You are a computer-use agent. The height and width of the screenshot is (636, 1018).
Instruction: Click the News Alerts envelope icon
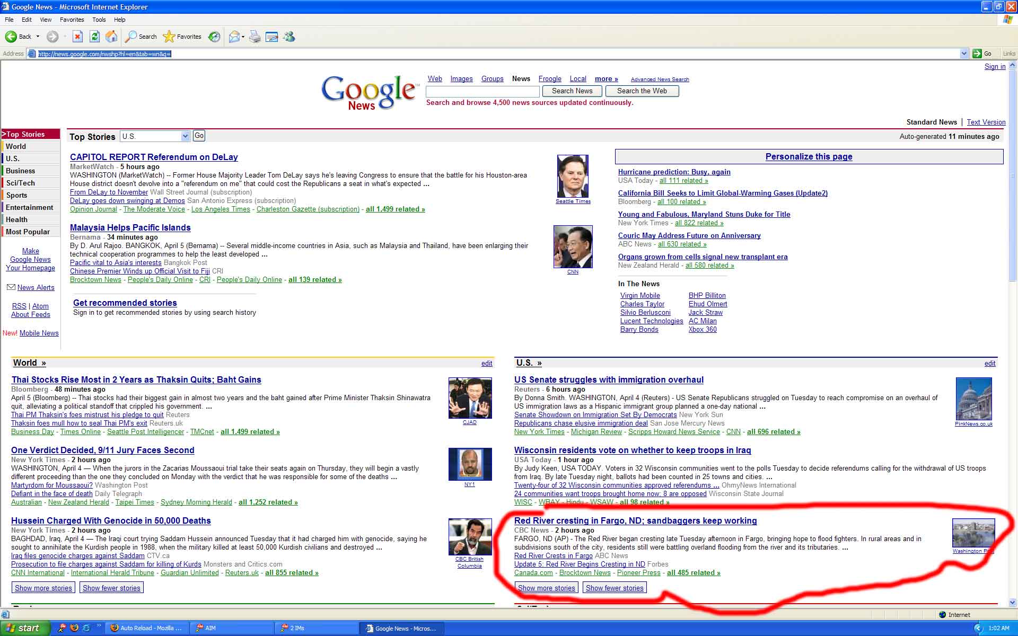pyautogui.click(x=11, y=287)
